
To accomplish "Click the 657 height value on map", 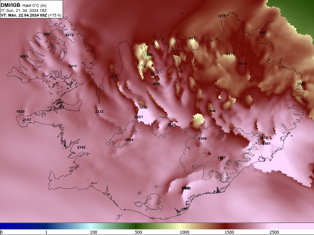I will click(x=156, y=84).
